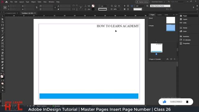Collapse the Pages panel with double arrows
The image size is (199, 112).
pyautogui.click(x=174, y=15)
